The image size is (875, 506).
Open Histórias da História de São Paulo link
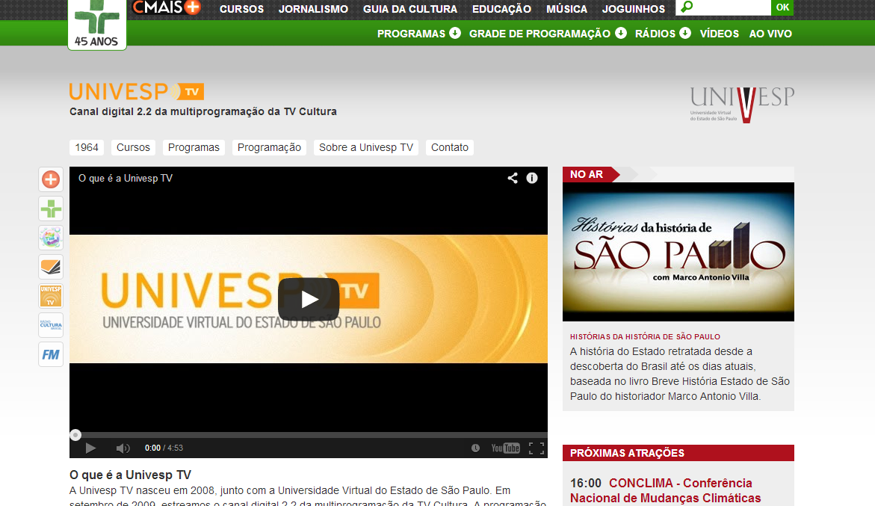point(645,336)
